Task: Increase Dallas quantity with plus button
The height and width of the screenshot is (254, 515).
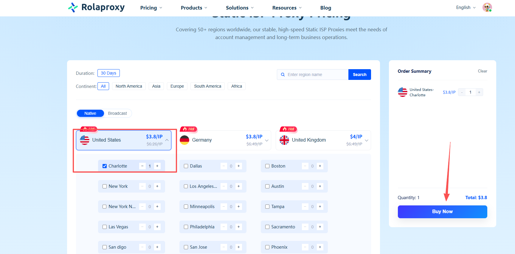Action: click(x=239, y=166)
